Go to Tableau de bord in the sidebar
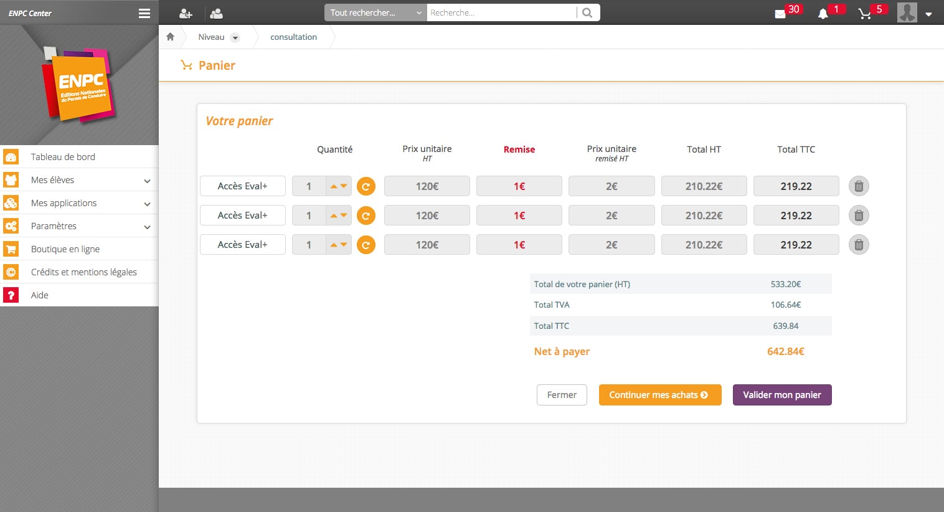This screenshot has height=512, width=944. [63, 157]
